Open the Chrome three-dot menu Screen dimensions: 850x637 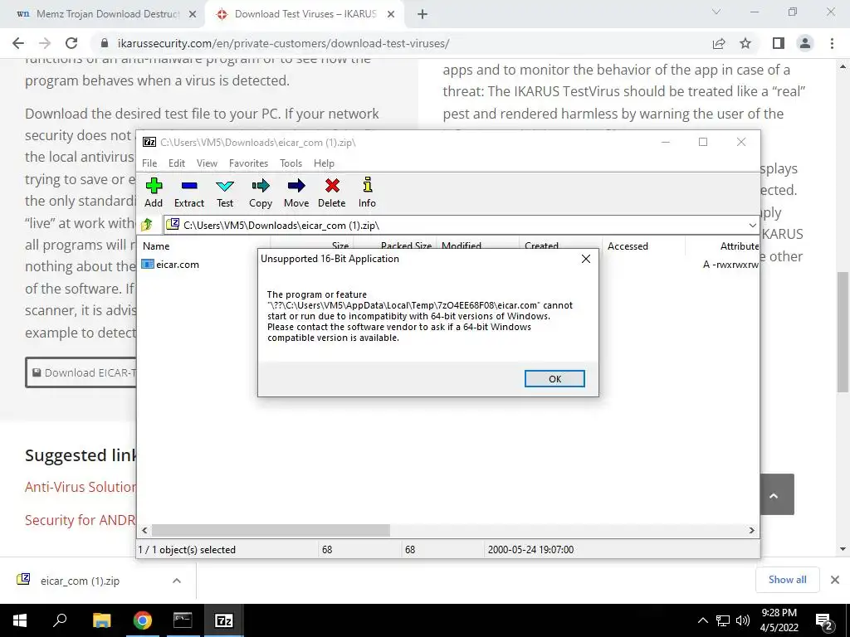coord(832,43)
